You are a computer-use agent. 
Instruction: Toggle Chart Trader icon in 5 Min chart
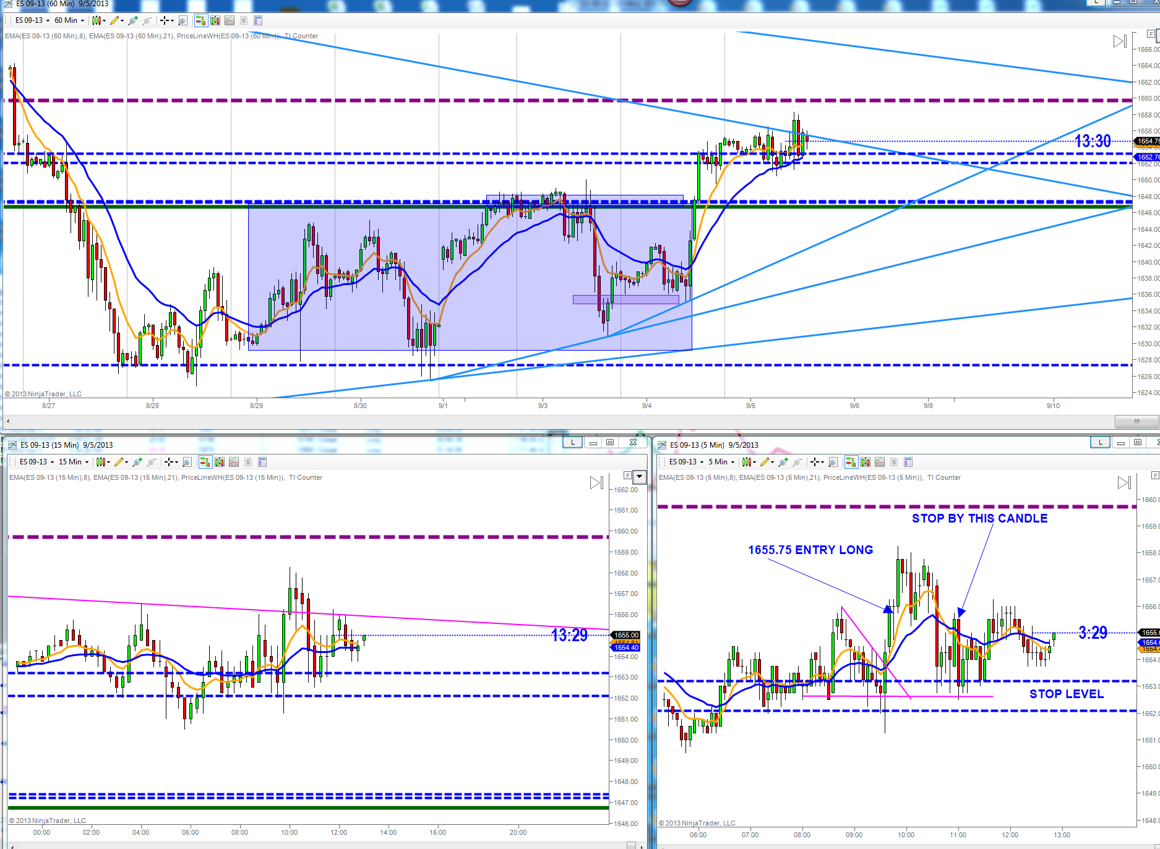851,462
